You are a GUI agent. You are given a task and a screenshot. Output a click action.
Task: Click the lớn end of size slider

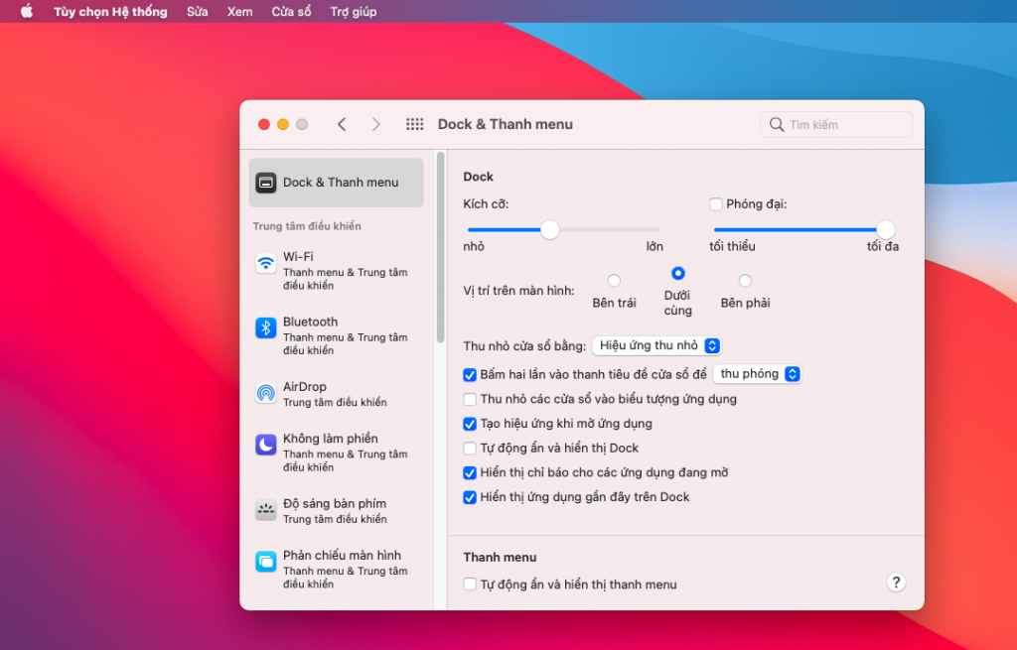point(654,247)
